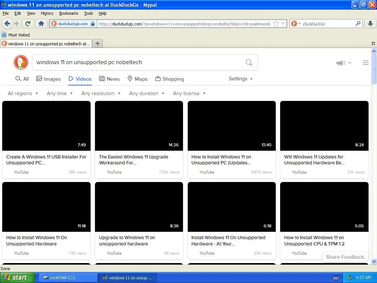Image resolution: width=377 pixels, height=283 pixels.
Task: Click the 6:07 AM system clock
Action: (x=363, y=277)
